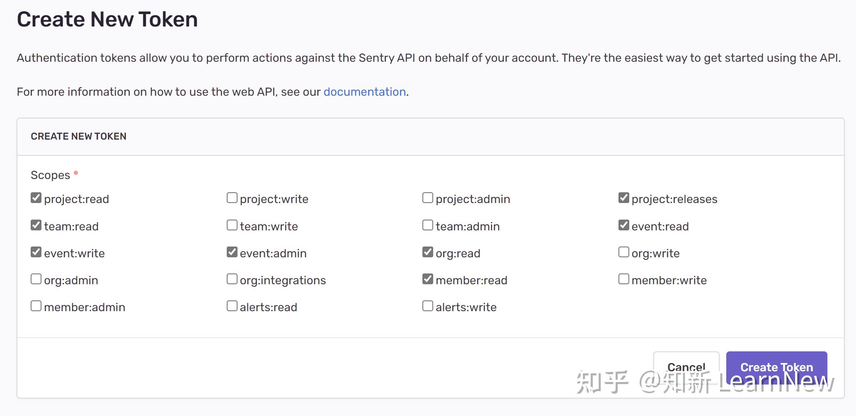Uncheck the team:read scope
The width and height of the screenshot is (856, 416).
pyautogui.click(x=36, y=225)
